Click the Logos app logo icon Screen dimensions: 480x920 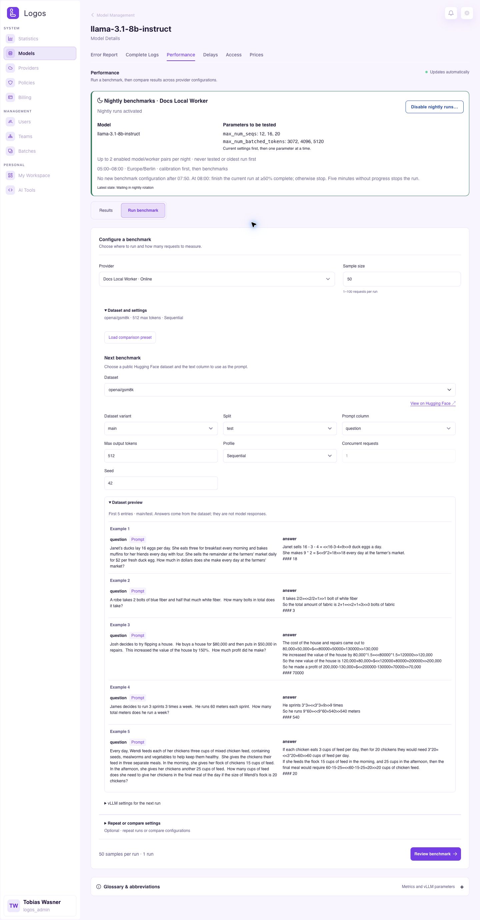(13, 13)
